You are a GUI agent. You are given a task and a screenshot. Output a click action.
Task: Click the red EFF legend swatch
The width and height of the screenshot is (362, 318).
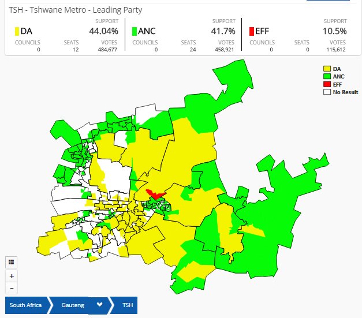[327, 84]
